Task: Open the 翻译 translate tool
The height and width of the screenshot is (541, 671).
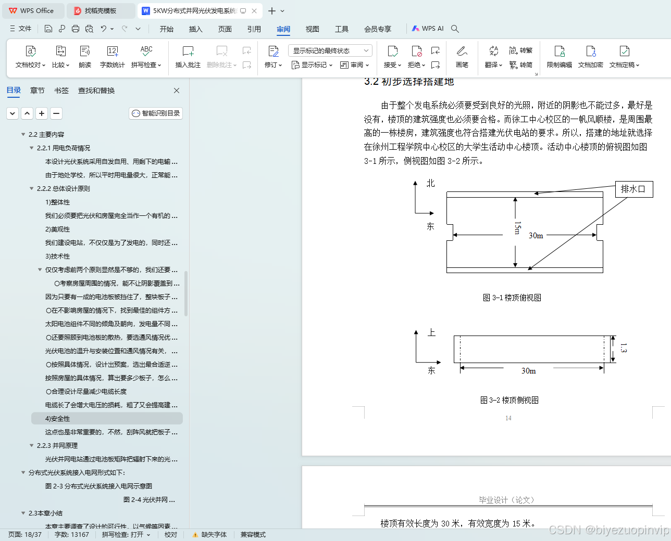Action: [x=493, y=57]
